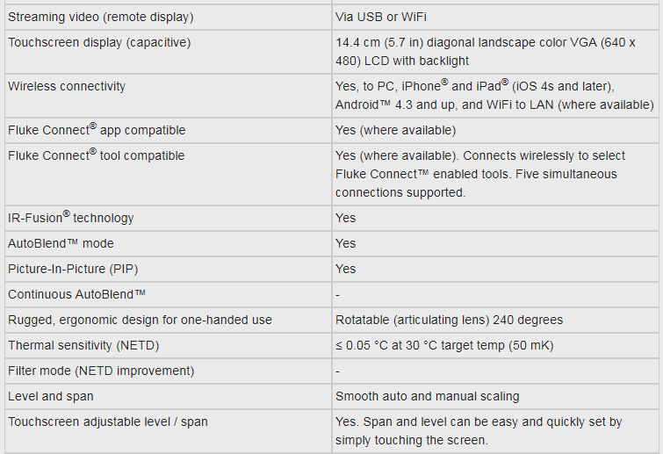The image size is (663, 454).
Task: Click the "Touchscreen display (capacitive)" row label
Action: coord(99,42)
